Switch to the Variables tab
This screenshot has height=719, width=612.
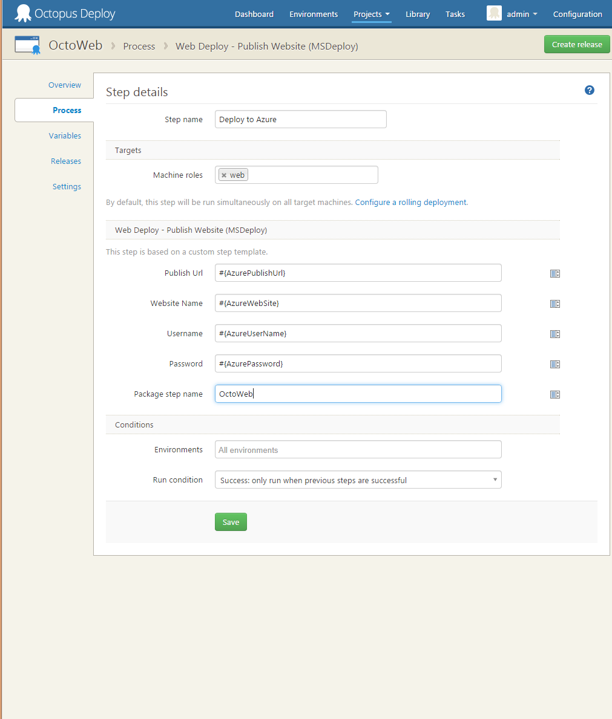tap(65, 135)
